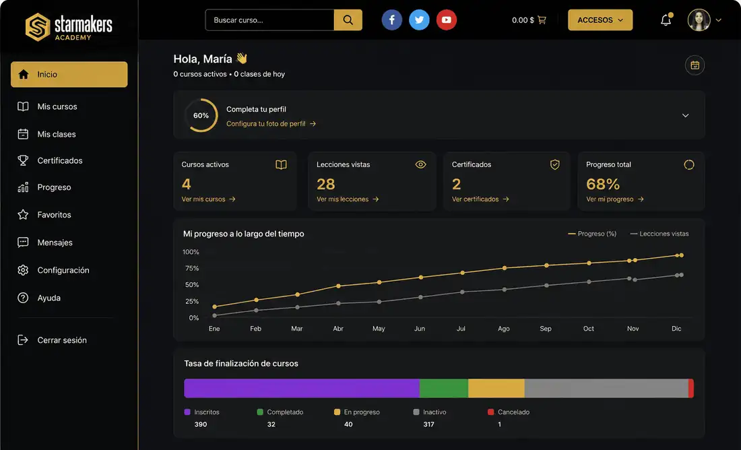Click María's profile avatar
This screenshot has height=450, width=741.
coord(699,20)
